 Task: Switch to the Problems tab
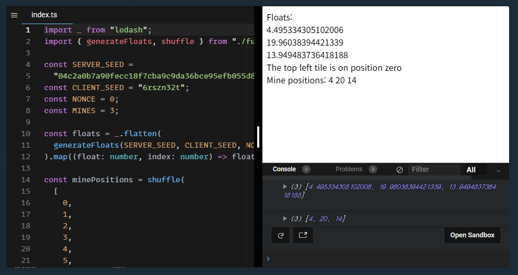(349, 169)
